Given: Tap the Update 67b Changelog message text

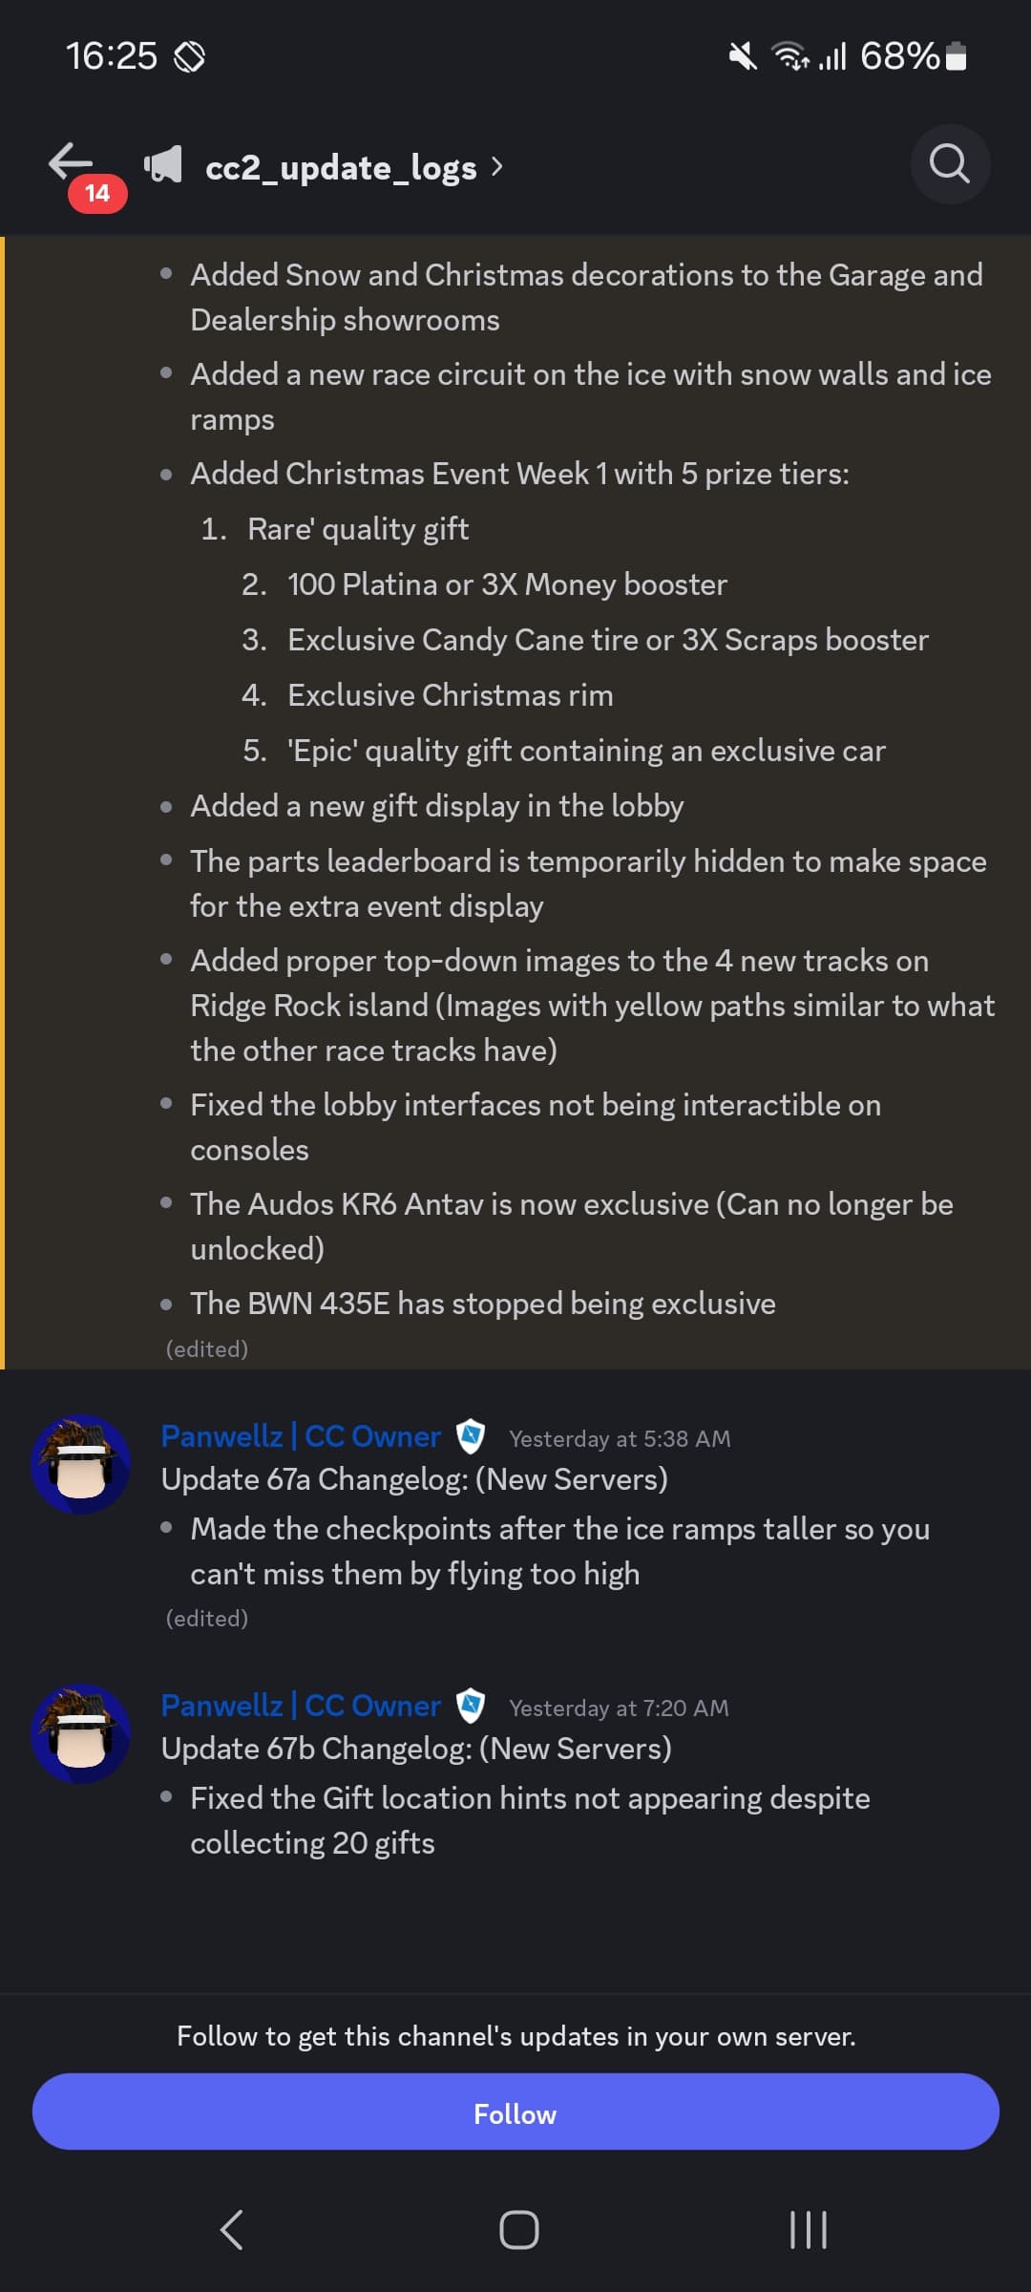Looking at the screenshot, I should (x=416, y=1749).
